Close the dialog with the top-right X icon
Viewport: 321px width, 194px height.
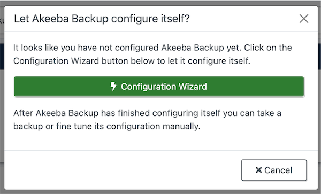pyautogui.click(x=304, y=19)
